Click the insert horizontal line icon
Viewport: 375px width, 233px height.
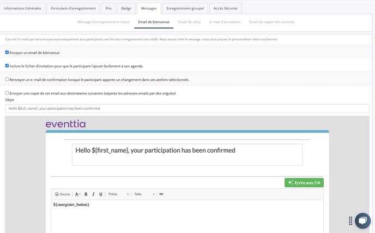(161, 194)
